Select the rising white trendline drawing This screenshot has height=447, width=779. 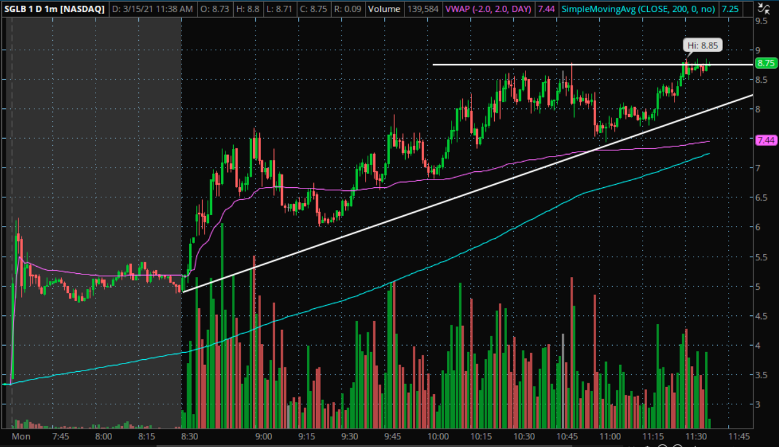468,194
